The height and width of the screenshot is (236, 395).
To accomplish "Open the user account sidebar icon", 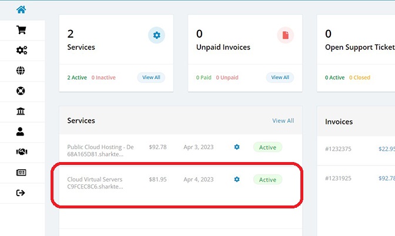I will pos(20,132).
